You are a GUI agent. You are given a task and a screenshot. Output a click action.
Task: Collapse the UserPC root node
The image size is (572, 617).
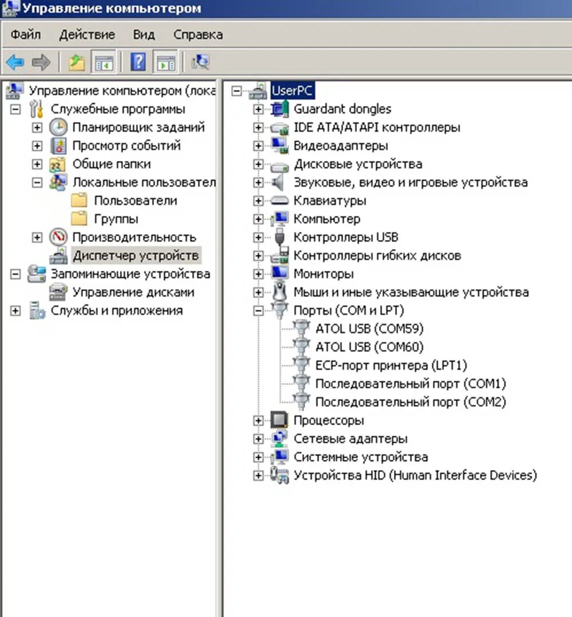pyautogui.click(x=236, y=91)
